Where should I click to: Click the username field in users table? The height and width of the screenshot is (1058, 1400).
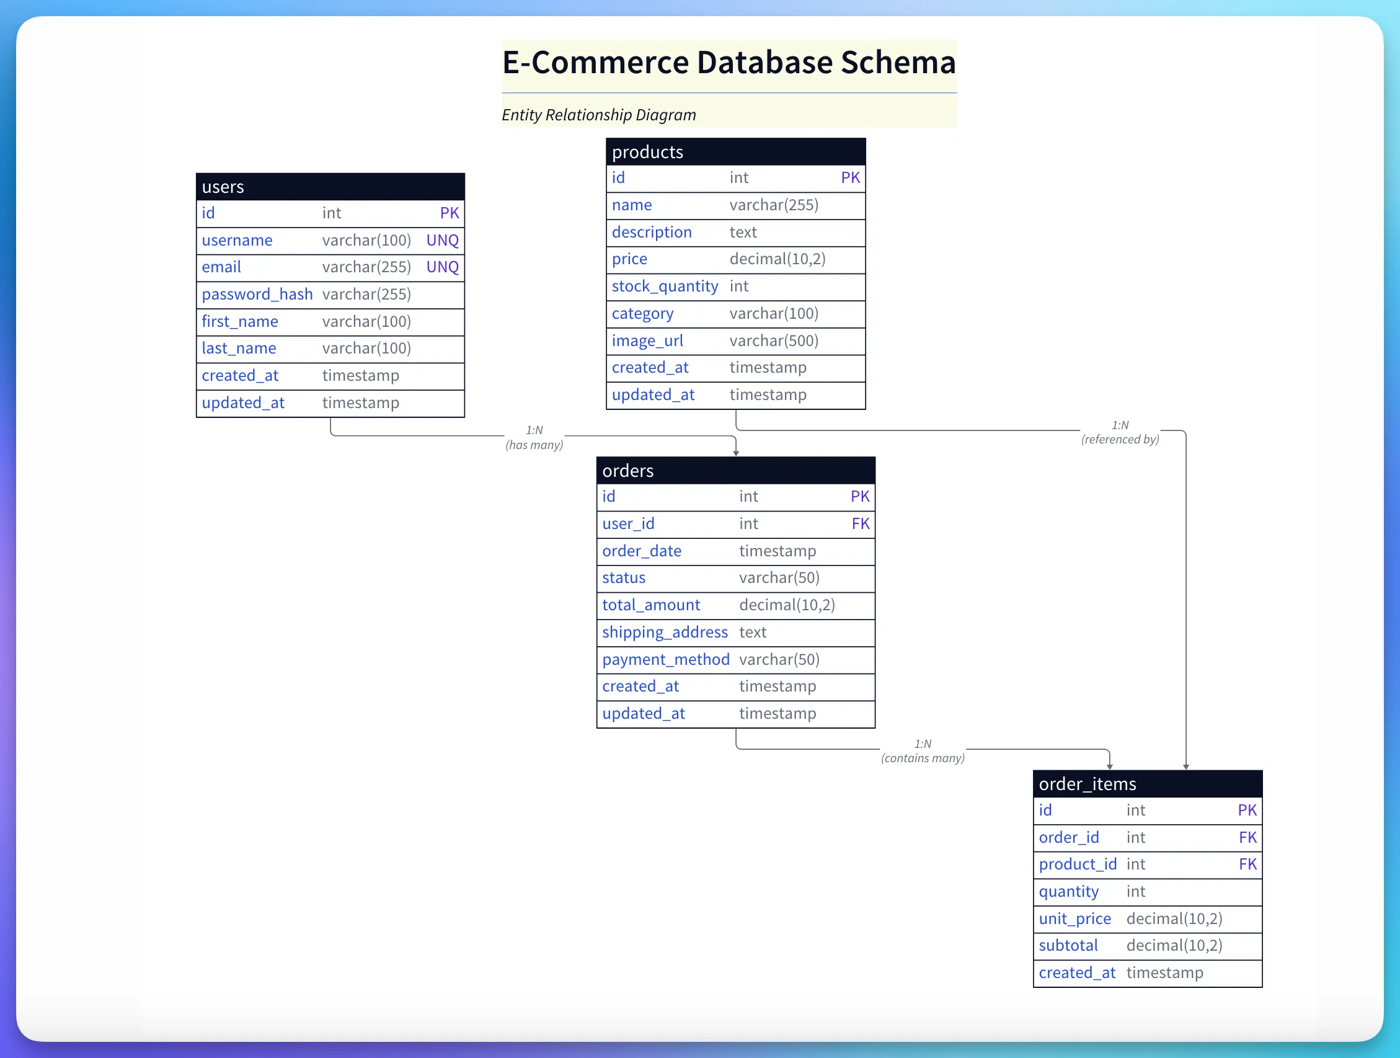237,240
